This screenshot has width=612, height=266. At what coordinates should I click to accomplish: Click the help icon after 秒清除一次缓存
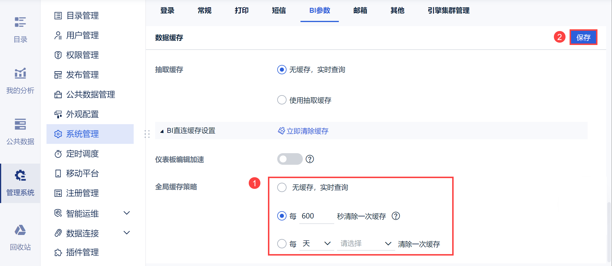(396, 216)
